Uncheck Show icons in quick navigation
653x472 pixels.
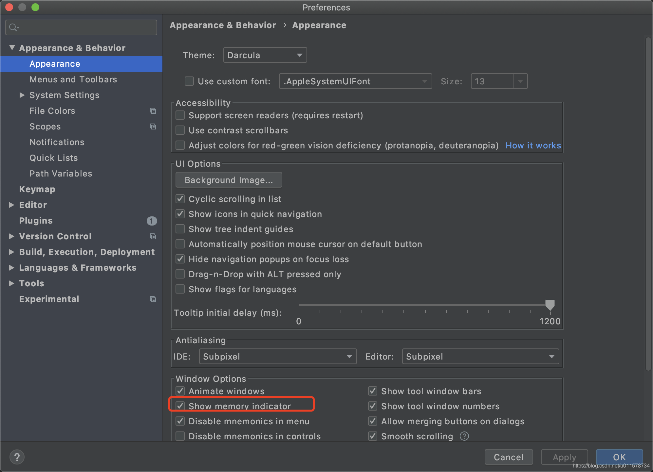(x=180, y=214)
